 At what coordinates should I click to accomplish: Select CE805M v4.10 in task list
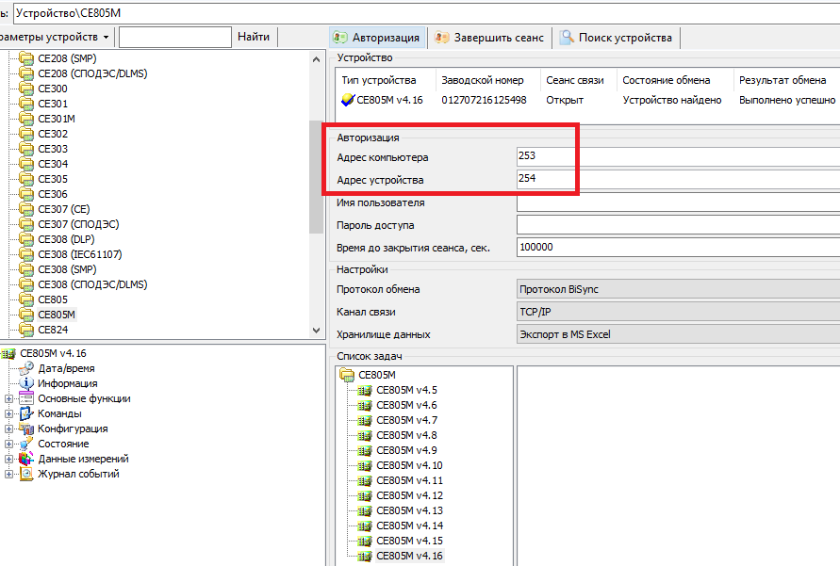click(x=409, y=465)
